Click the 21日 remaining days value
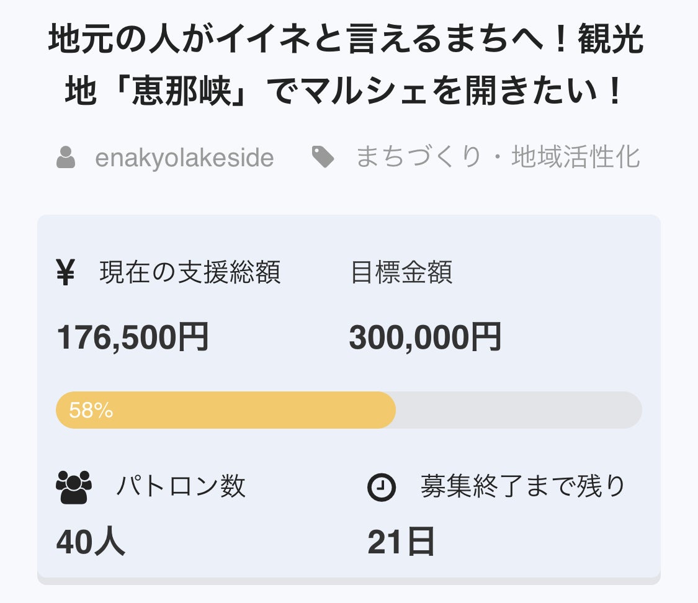This screenshot has height=603, width=698. [x=401, y=542]
